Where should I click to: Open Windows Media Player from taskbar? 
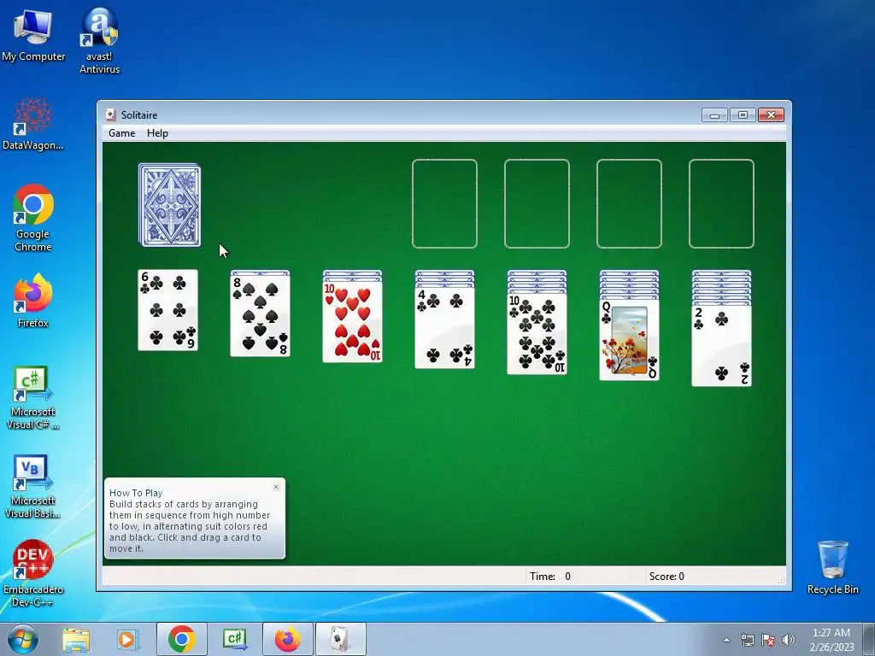pos(128,639)
